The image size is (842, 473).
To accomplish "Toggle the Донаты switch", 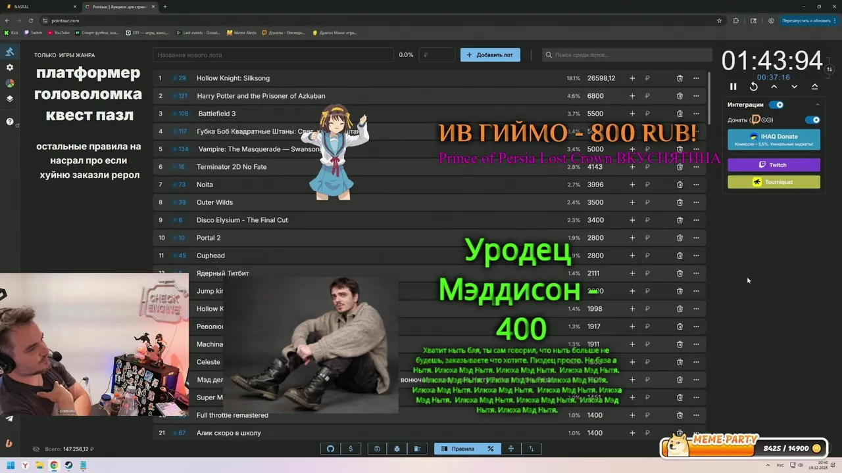I will click(813, 120).
